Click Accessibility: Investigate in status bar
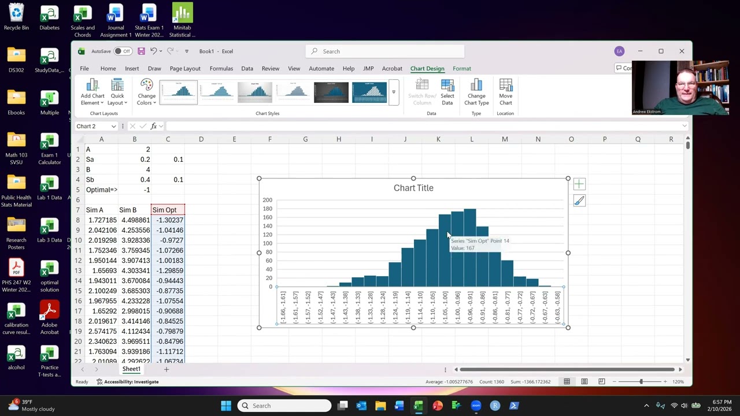Screen dimensions: 740x416 127,382
